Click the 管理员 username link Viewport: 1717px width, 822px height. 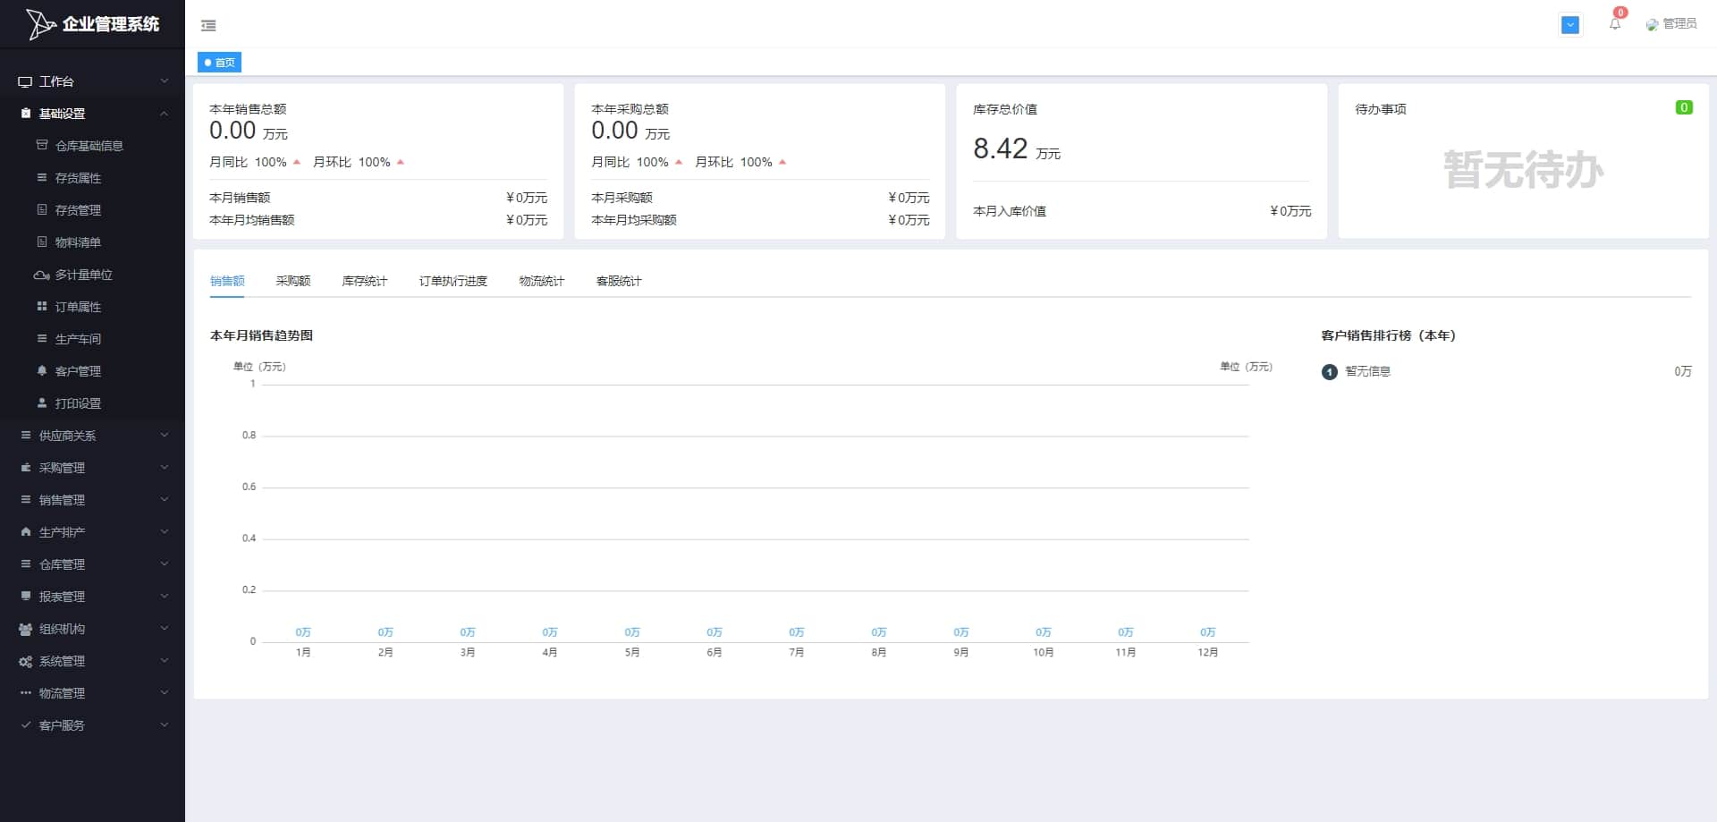tap(1679, 24)
